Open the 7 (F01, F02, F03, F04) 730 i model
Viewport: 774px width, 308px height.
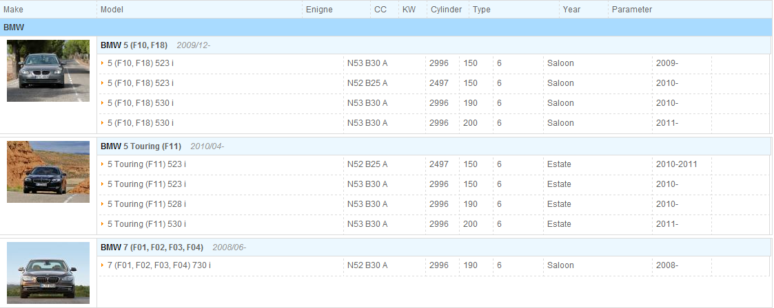pos(159,265)
